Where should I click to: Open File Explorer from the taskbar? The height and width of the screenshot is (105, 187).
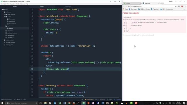[x=46, y=103]
